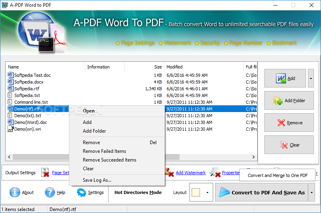Select the Softpedia.rtf file name

point(27,89)
